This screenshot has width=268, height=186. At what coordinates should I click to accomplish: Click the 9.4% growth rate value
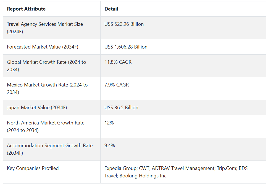(x=110, y=146)
